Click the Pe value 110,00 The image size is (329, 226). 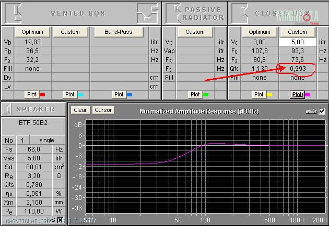point(34,211)
